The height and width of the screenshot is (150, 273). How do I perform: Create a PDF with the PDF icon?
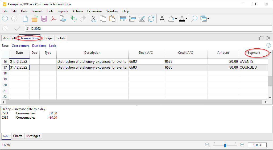pyautogui.click(x=53, y=19)
